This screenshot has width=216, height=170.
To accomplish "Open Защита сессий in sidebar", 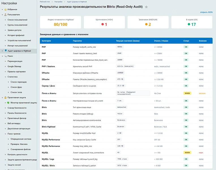I will (14, 165).
